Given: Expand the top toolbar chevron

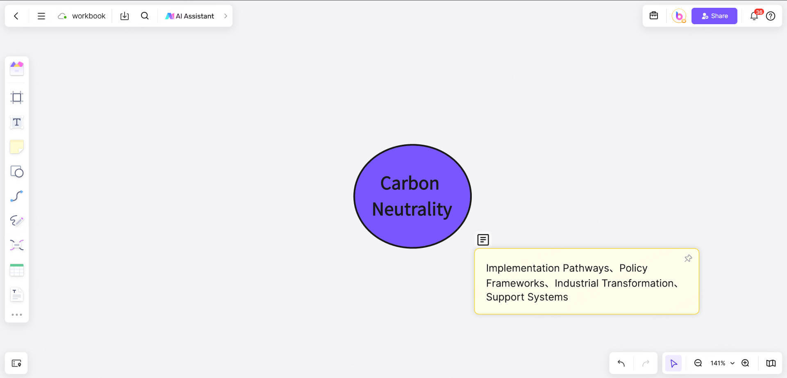Looking at the screenshot, I should [225, 16].
